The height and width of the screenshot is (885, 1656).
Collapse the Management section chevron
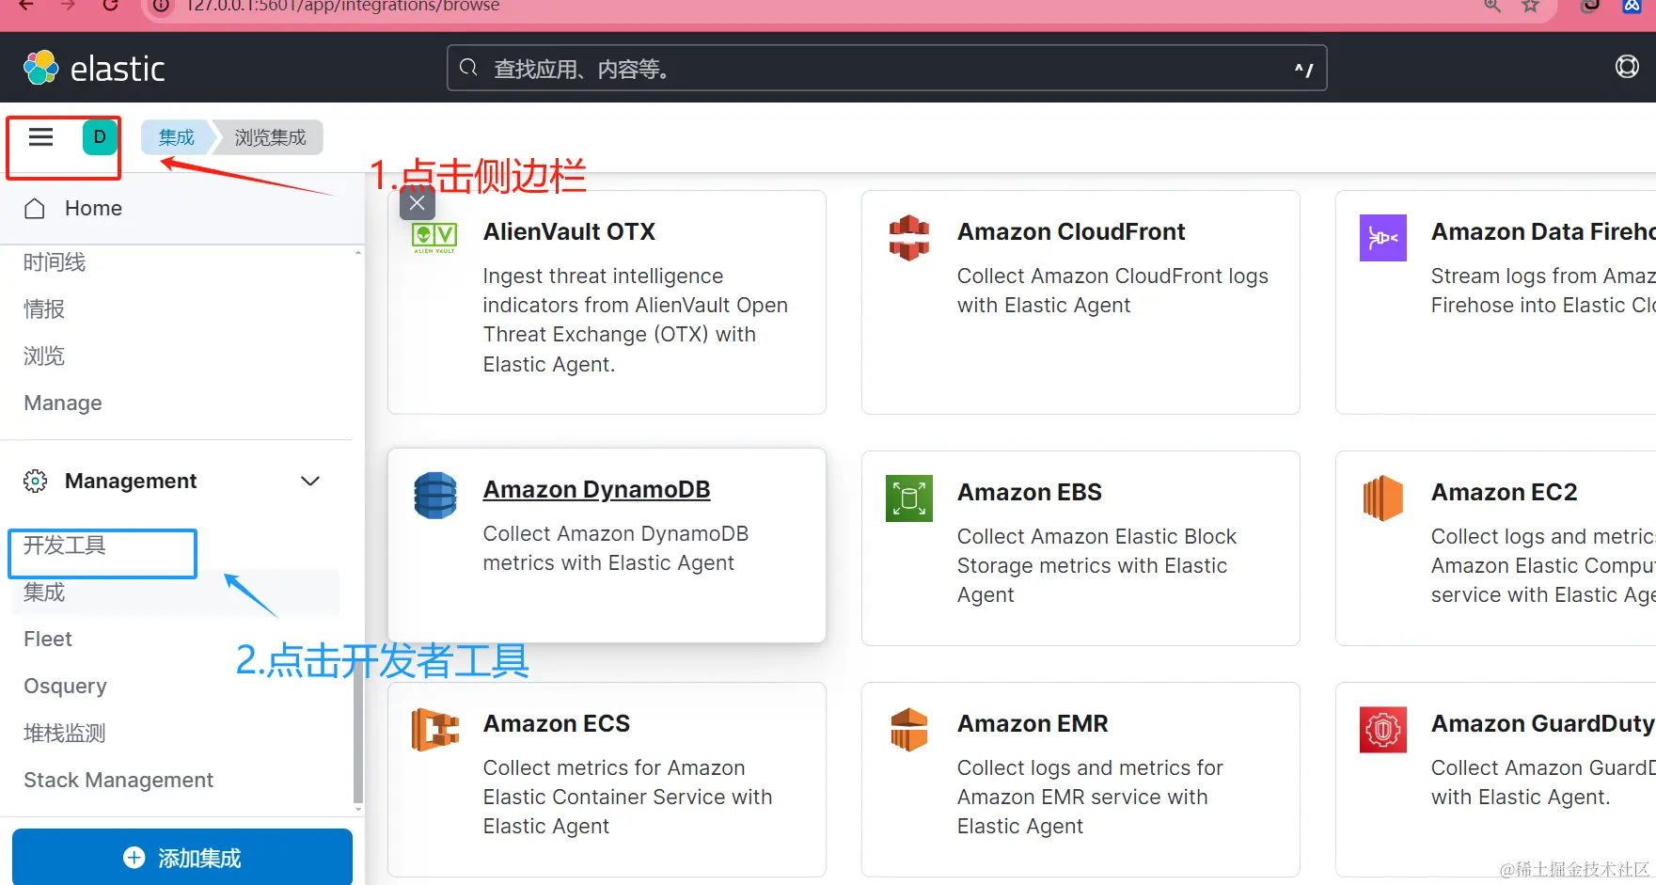click(310, 482)
